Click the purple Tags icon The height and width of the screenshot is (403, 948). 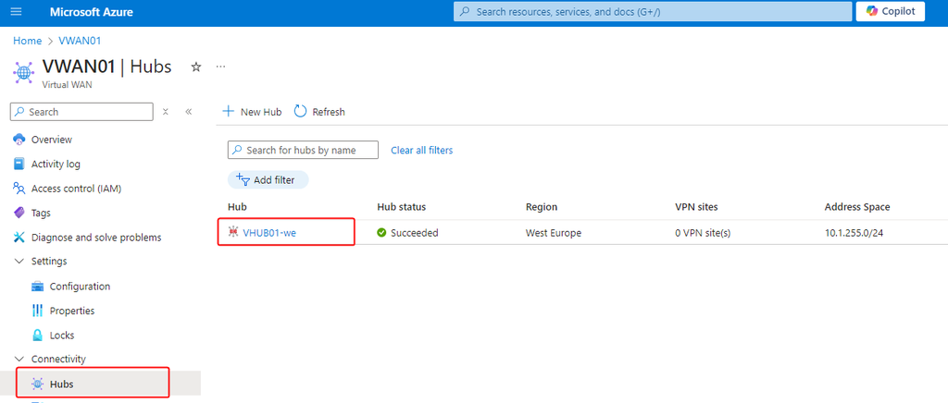click(x=19, y=213)
